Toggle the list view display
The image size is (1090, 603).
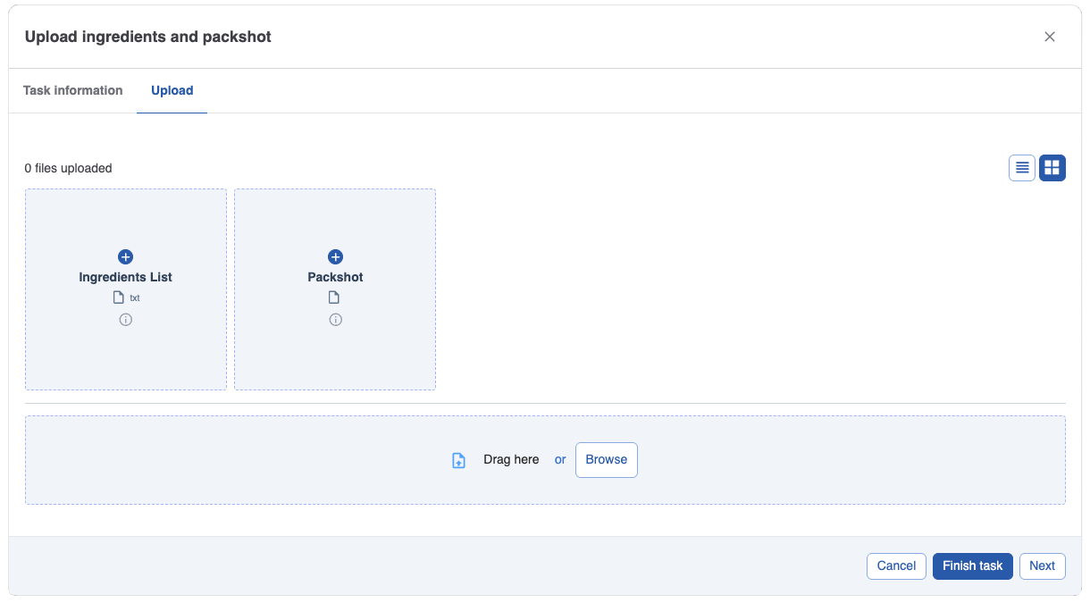[1021, 168]
